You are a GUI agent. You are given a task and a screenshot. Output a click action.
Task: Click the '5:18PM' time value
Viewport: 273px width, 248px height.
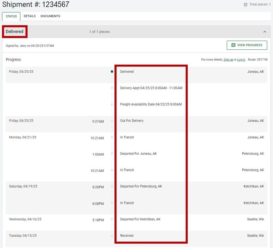pos(98,220)
